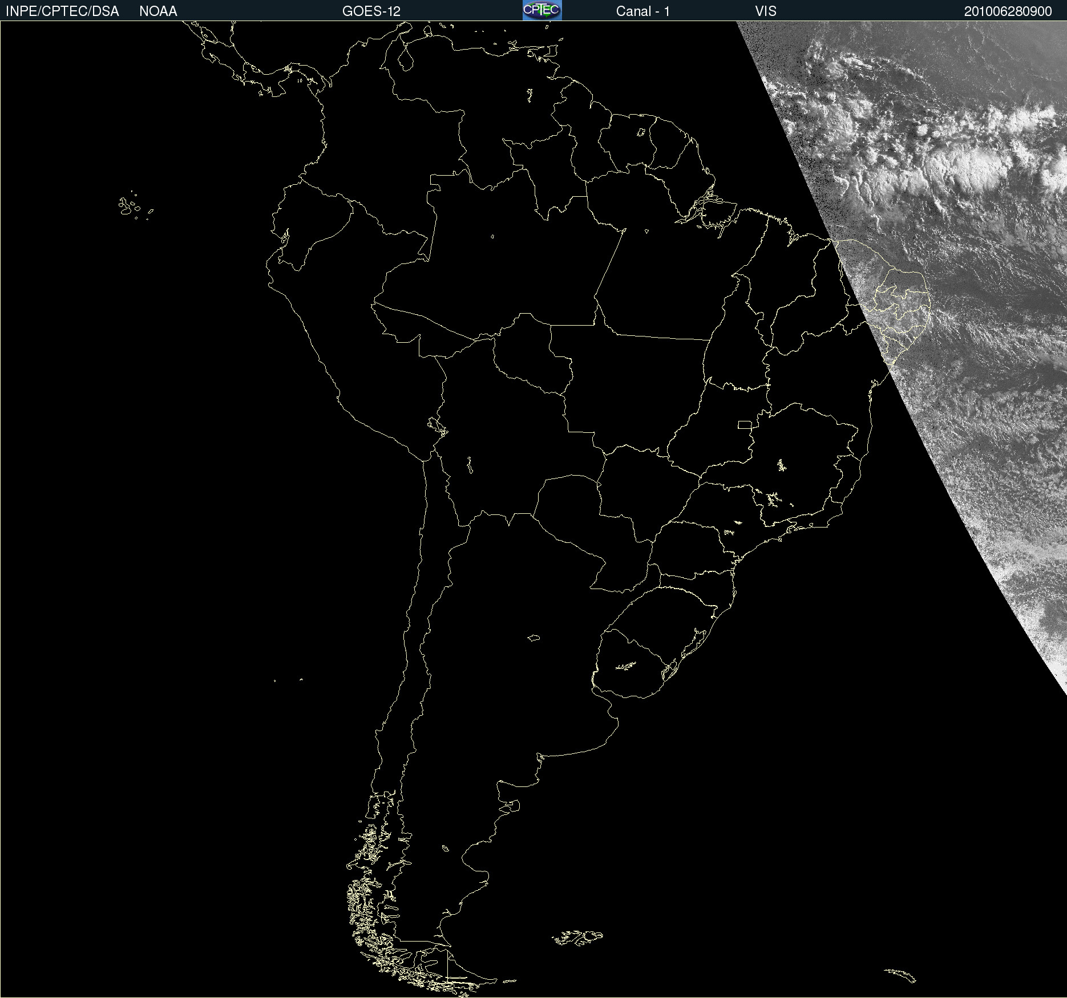Click the 'Canal - 1' channel label

643,11
